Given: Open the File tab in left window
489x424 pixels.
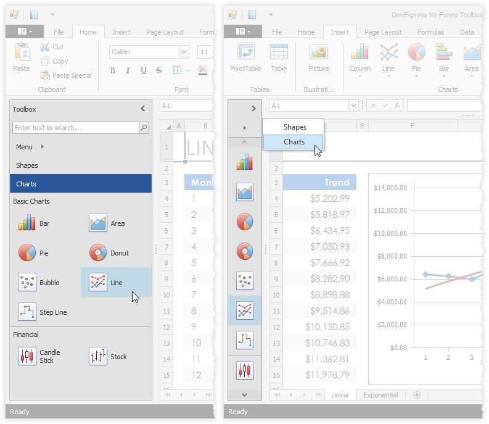Looking at the screenshot, I should pyautogui.click(x=59, y=32).
